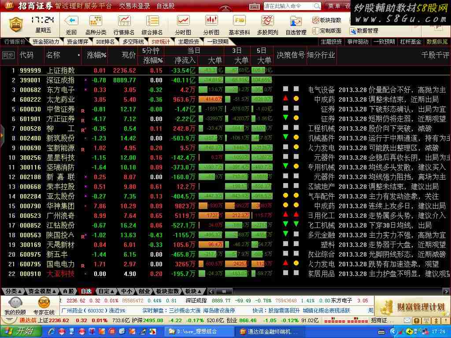Open 数据纵览 link at right
This screenshot has height=338, width=451.
(437, 42)
